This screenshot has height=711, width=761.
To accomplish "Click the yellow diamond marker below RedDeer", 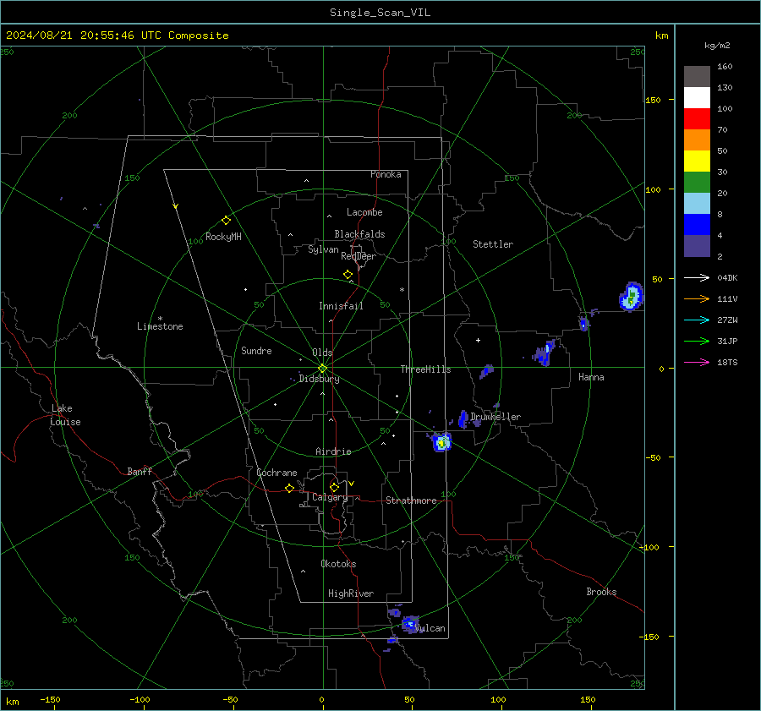I will 348,275.
